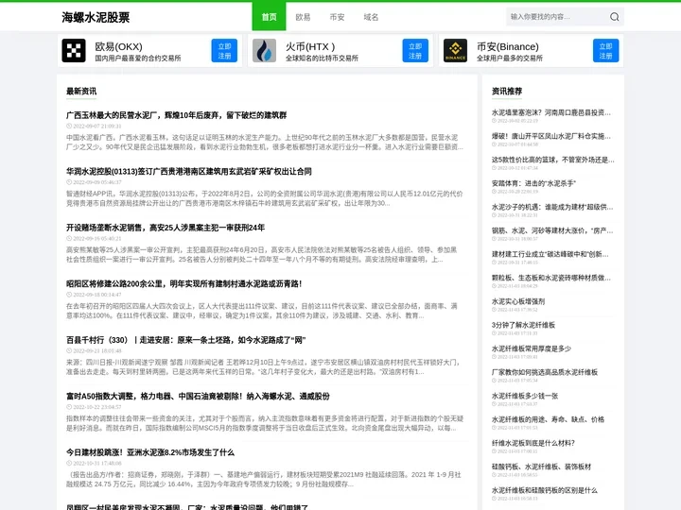
Task: Open article 华润水泥控股(01313)签订 contract
Action: pos(189,171)
